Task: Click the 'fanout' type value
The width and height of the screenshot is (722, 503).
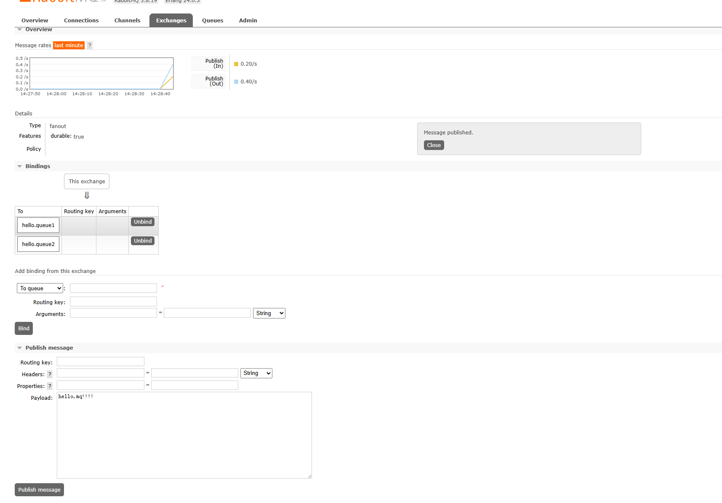Action: coord(58,126)
